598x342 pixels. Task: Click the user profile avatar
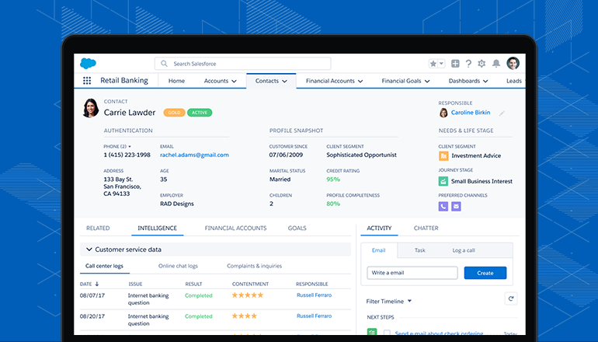click(x=513, y=64)
